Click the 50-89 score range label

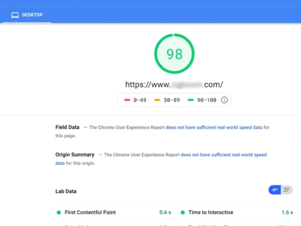pos(172,100)
